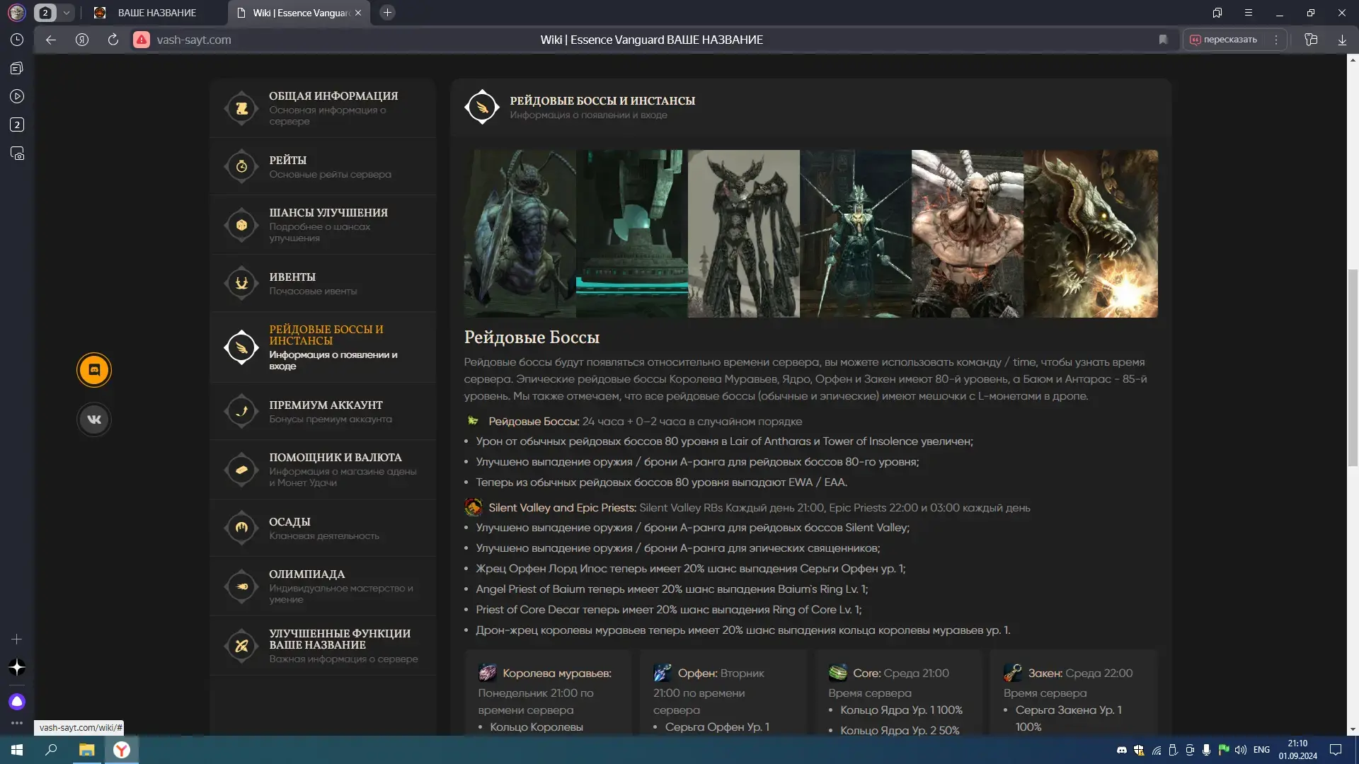The height and width of the screenshot is (764, 1359).
Task: Click the Рейдовые Боссы heading text
Action: (532, 337)
